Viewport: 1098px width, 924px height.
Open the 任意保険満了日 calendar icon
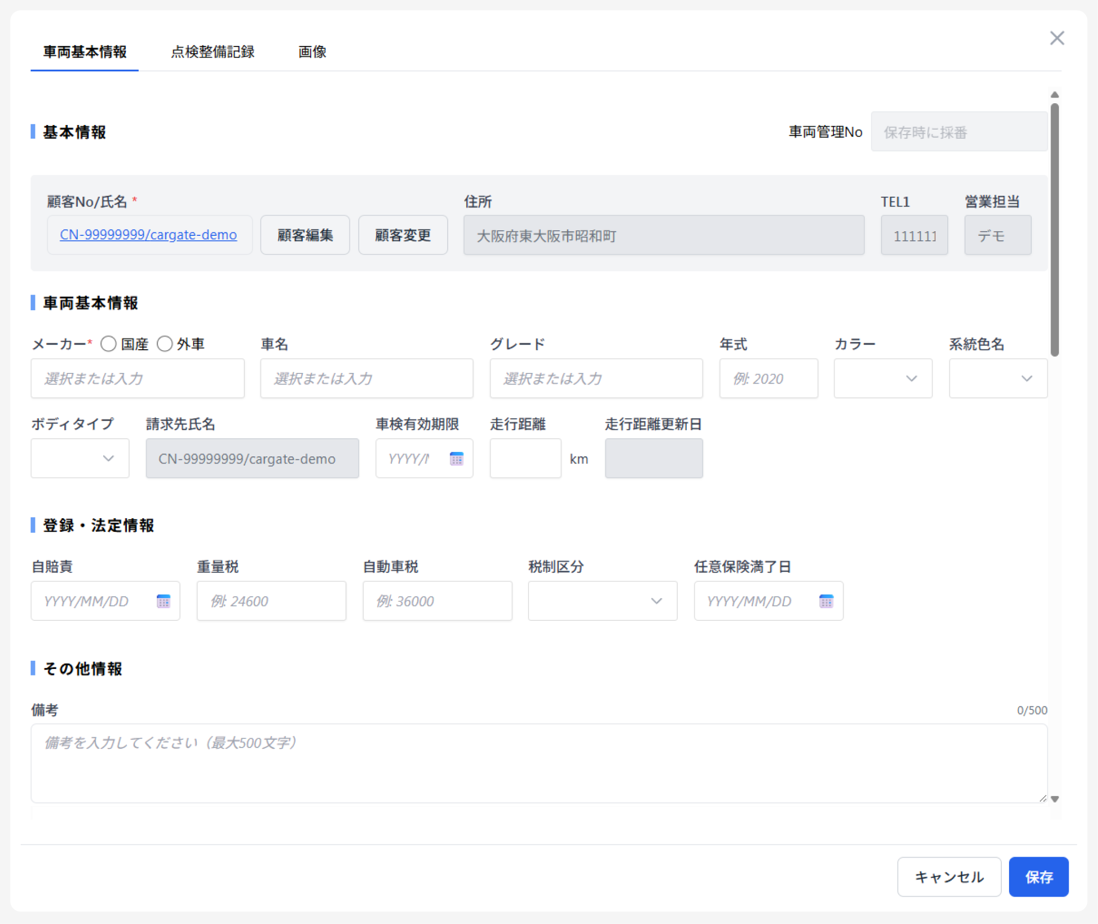click(x=826, y=601)
